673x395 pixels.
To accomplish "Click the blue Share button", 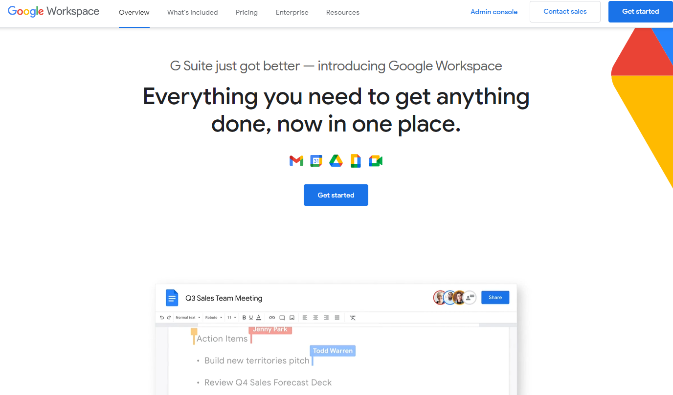I will (495, 297).
